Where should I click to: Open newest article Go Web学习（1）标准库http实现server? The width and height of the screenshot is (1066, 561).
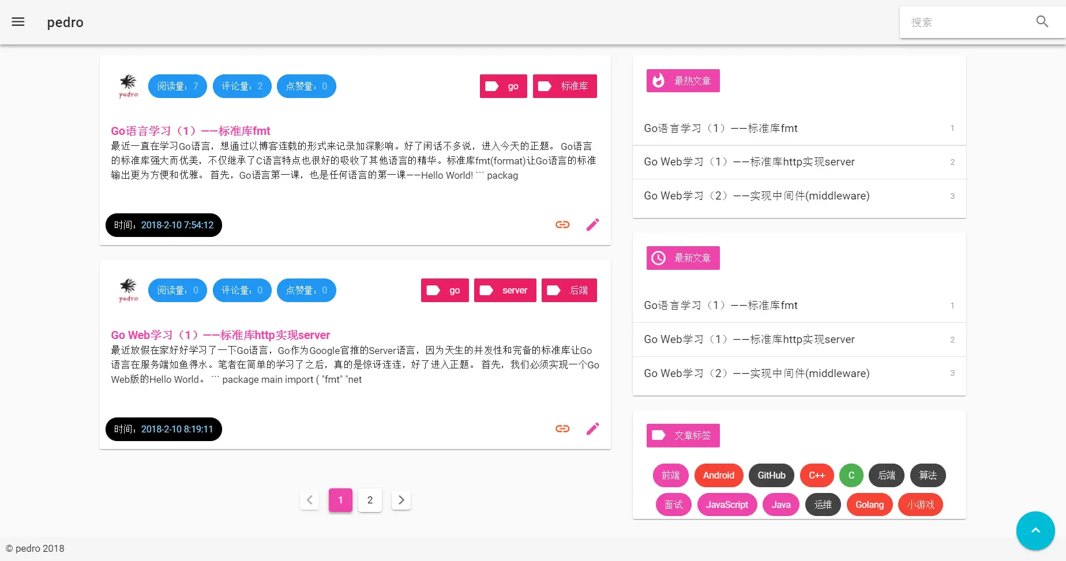(799, 340)
